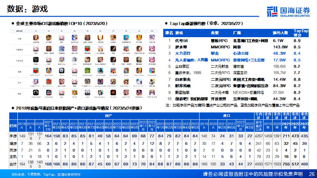
Task: Click the reservation count 143.0W
Action: [x=280, y=47]
